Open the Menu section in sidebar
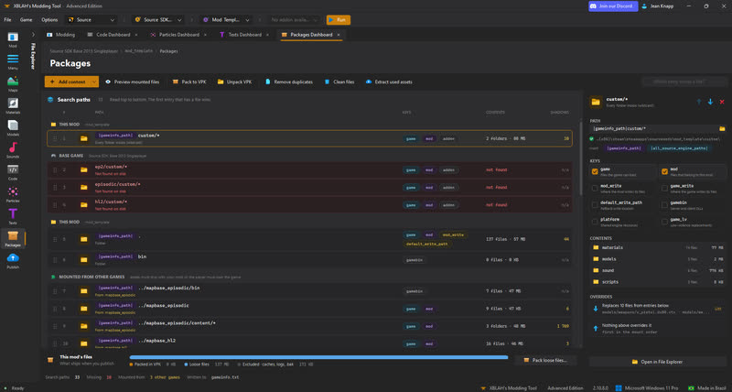This screenshot has width=732, height=392. [x=13, y=61]
